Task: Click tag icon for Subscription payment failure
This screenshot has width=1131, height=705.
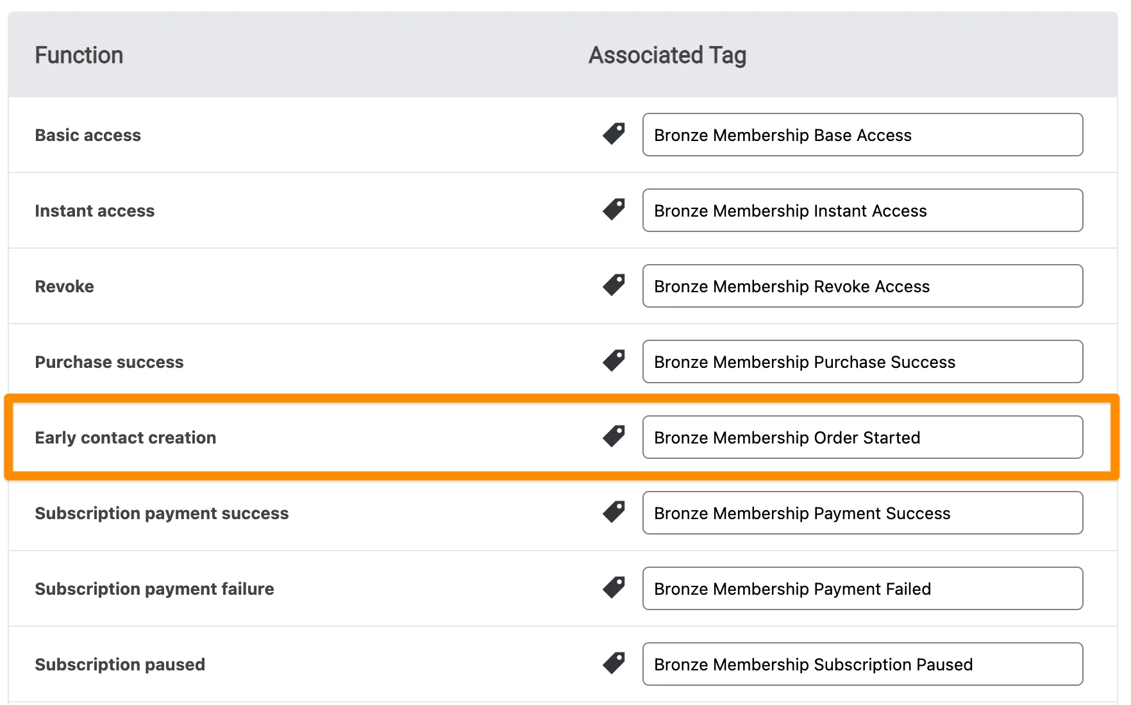Action: click(x=614, y=588)
